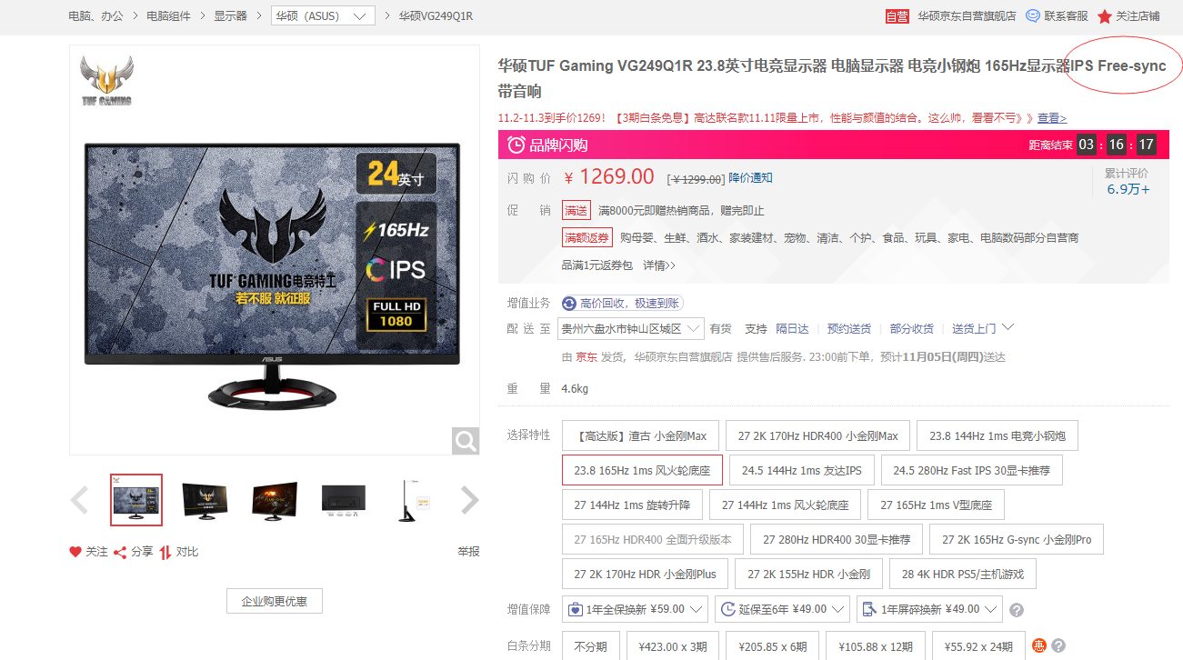The image size is (1183, 660).
Task: Click the 查看> promo link
Action: tap(1052, 118)
